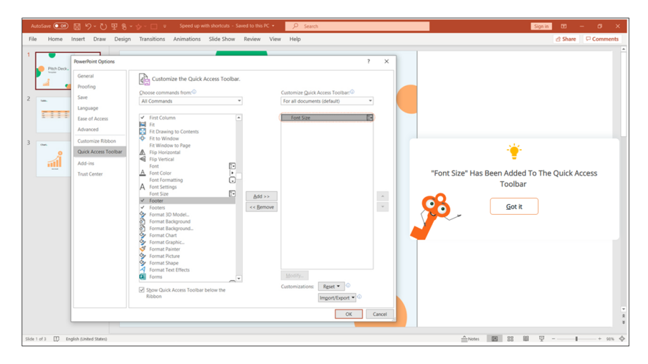Select the Flip Horizontal command in the list
Image resolution: width=648 pixels, height=364 pixels.
pyautogui.click(x=170, y=152)
